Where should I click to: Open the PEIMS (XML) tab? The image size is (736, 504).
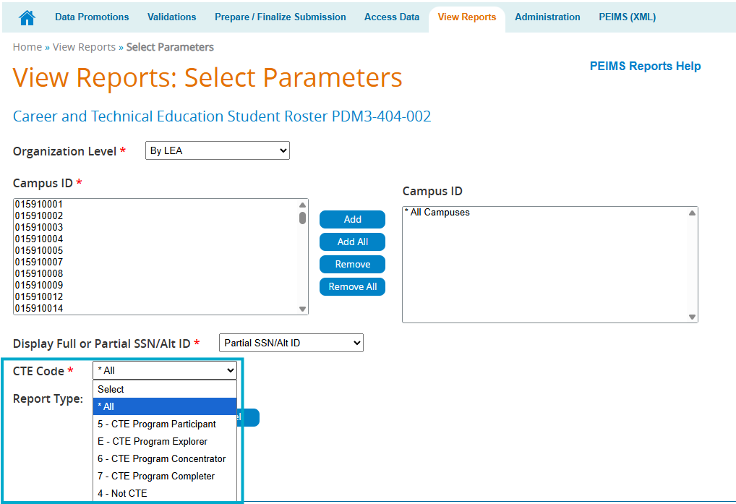(x=627, y=17)
